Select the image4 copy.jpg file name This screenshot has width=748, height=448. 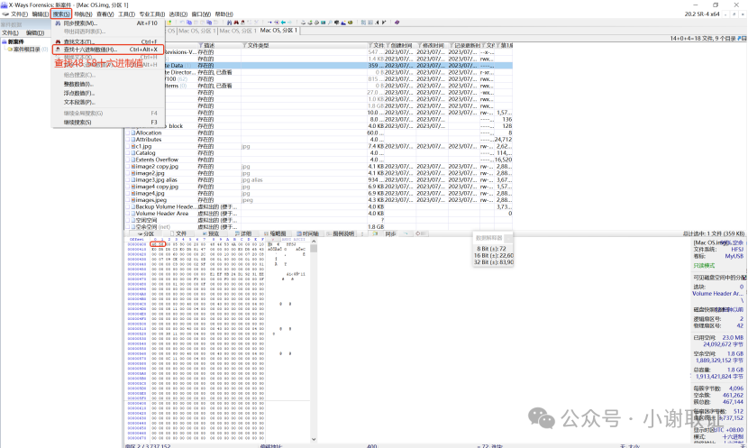pyautogui.click(x=157, y=187)
